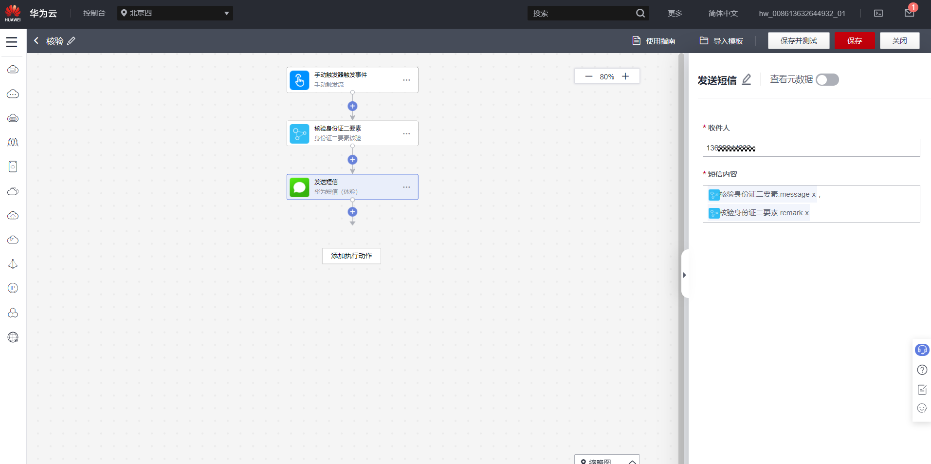Add step after 发送短信 node

(x=353, y=212)
